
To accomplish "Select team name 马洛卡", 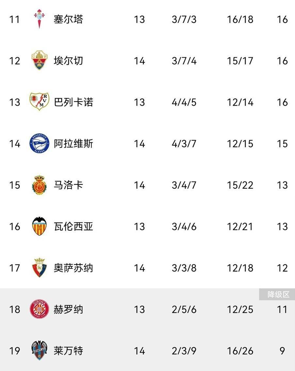I will click(68, 185).
